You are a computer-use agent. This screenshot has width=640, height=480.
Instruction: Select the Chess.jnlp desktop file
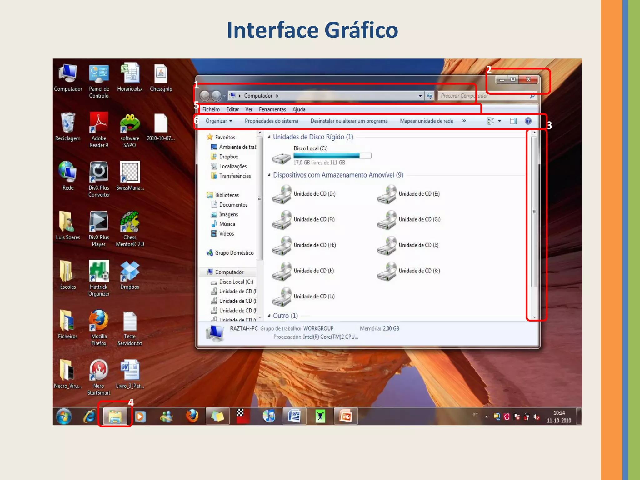click(161, 78)
